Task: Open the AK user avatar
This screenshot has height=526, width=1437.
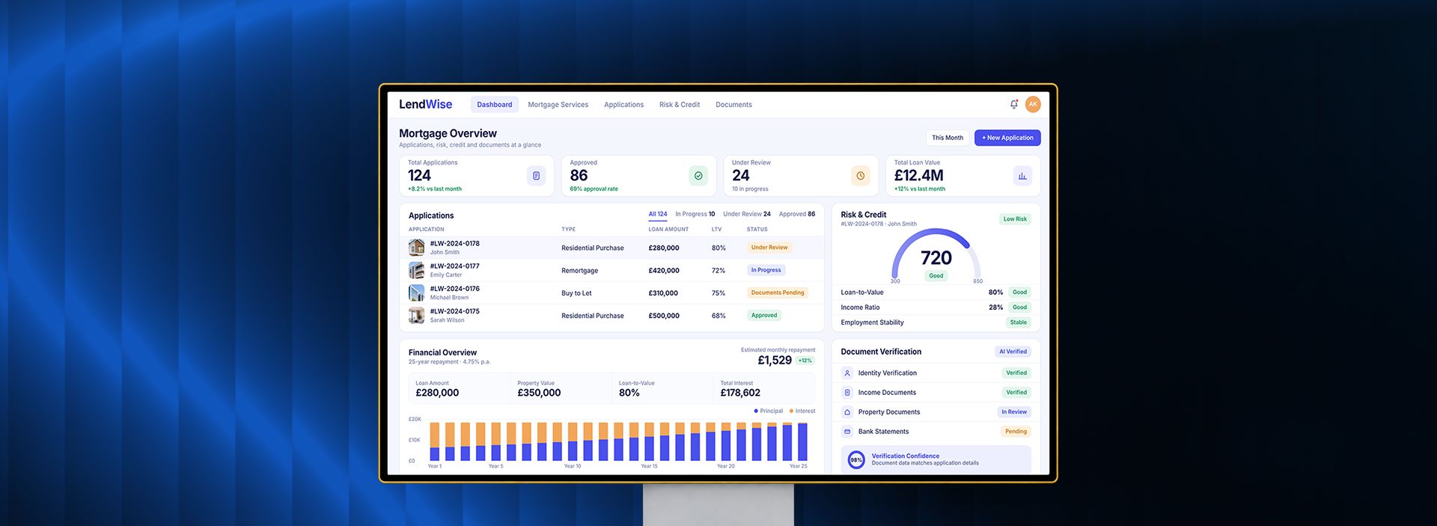Action: pos(1033,105)
